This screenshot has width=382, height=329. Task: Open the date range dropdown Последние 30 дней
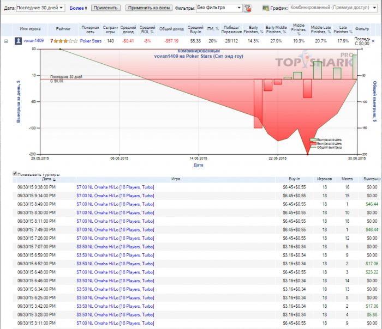41,8
